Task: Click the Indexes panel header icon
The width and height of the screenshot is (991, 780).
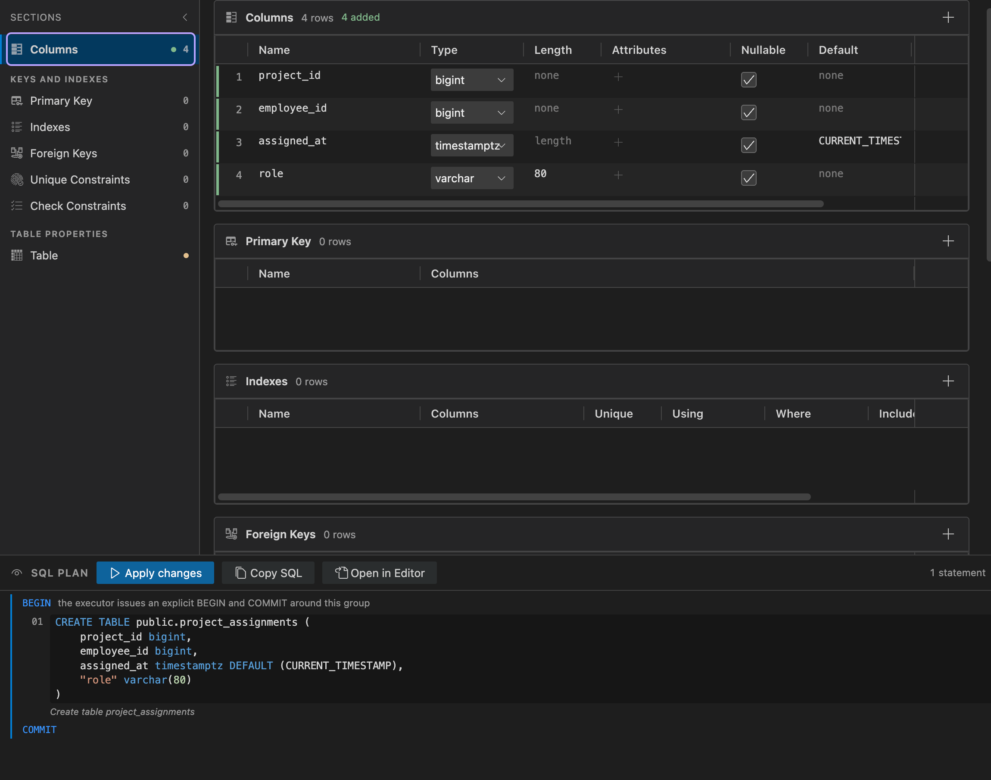Action: tap(231, 381)
